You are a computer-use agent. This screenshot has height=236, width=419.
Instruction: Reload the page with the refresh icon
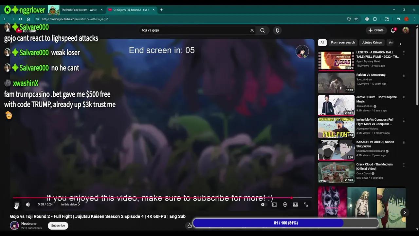pos(20,19)
